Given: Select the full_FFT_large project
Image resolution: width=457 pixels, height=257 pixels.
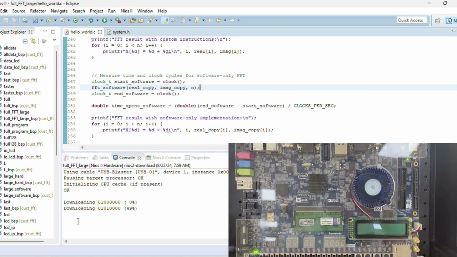Looking at the screenshot, I should (x=16, y=112).
